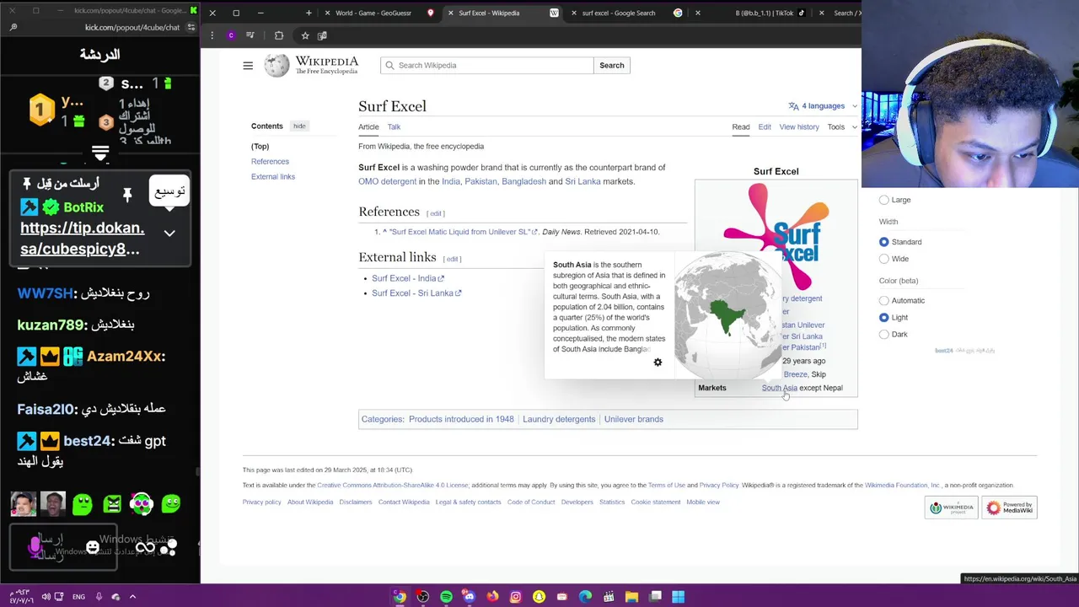The image size is (1079, 607).
Task: Bookmark this page with the star icon
Action: [x=305, y=35]
